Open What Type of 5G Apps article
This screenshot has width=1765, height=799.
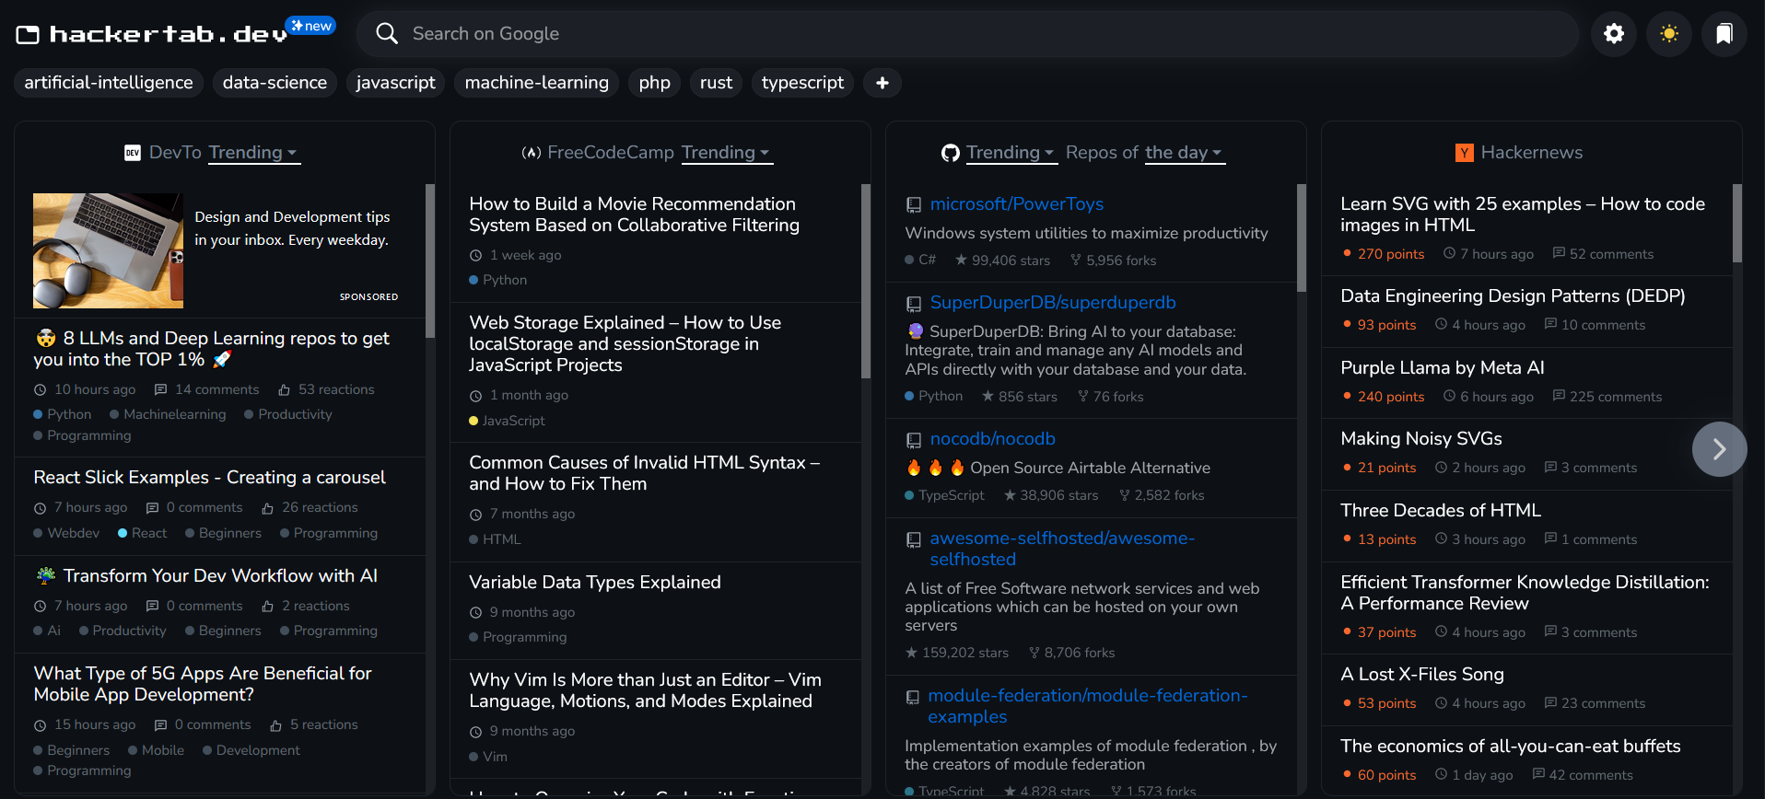[203, 684]
